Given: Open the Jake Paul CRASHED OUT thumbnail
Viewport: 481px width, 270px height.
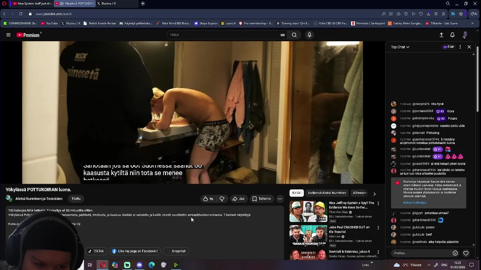Looking at the screenshot, I should [308, 236].
